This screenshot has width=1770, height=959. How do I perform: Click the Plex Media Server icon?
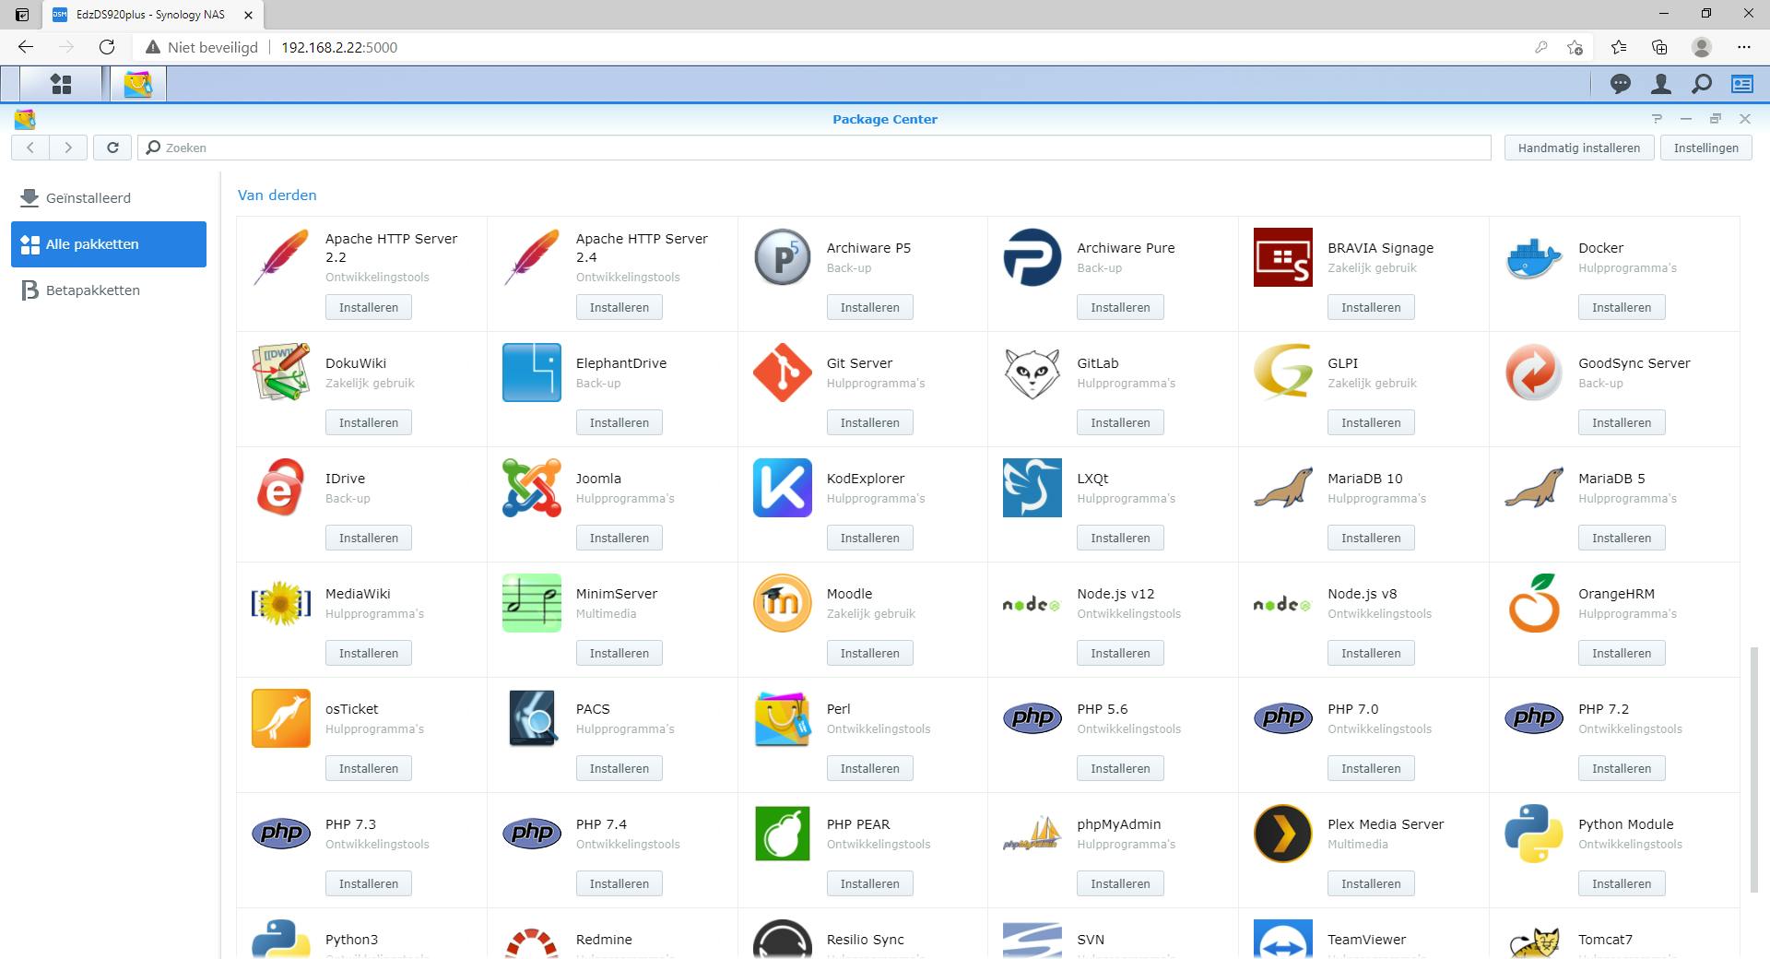1282,834
